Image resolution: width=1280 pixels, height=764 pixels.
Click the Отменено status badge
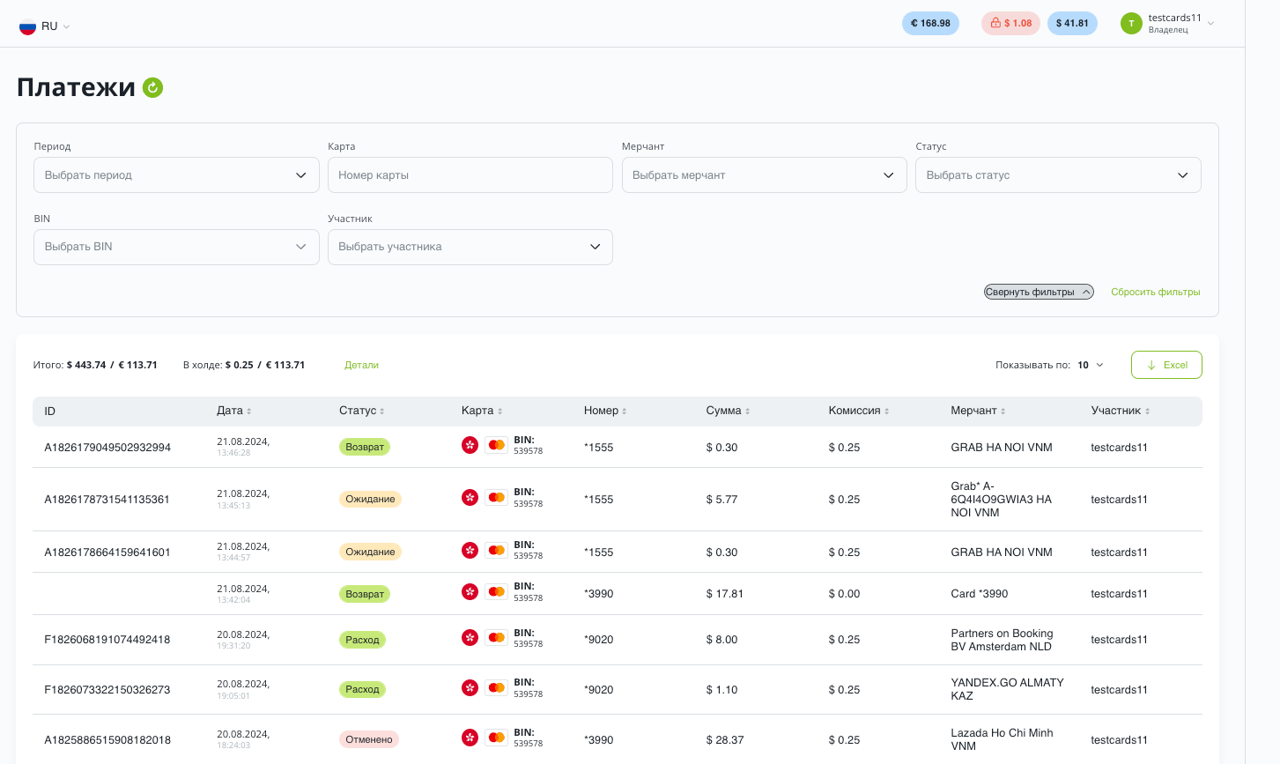pos(369,739)
